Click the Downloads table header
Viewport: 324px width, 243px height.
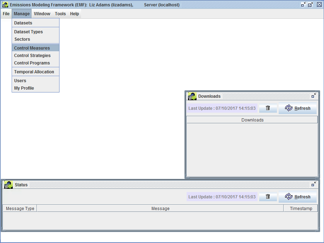pos(252,120)
